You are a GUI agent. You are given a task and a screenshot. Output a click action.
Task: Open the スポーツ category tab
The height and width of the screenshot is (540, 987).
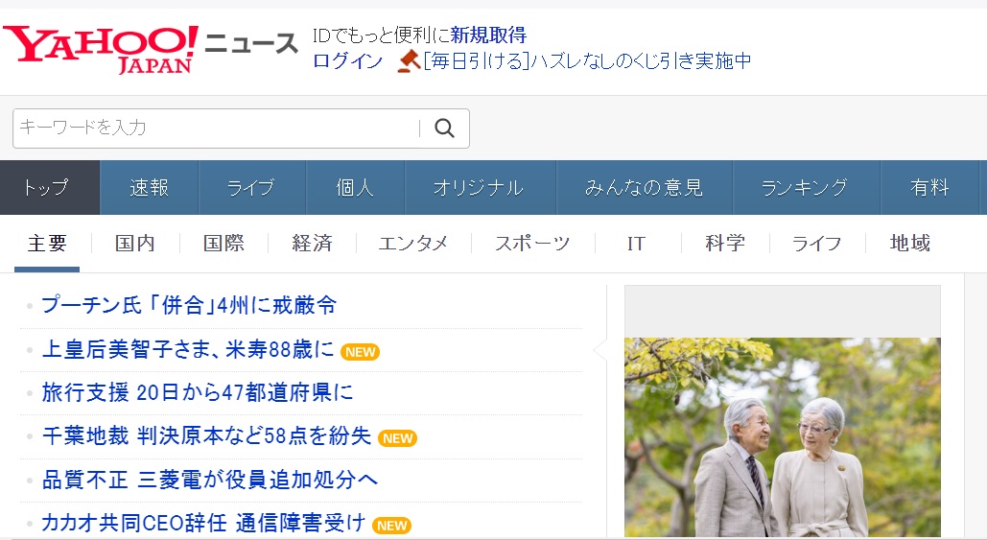[532, 244]
